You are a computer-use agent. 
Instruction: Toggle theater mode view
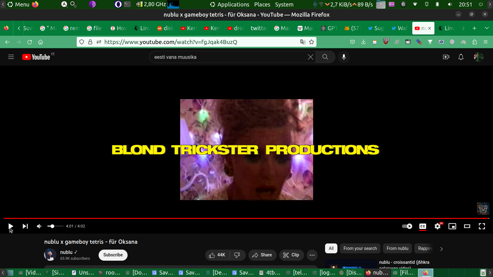[x=467, y=226]
